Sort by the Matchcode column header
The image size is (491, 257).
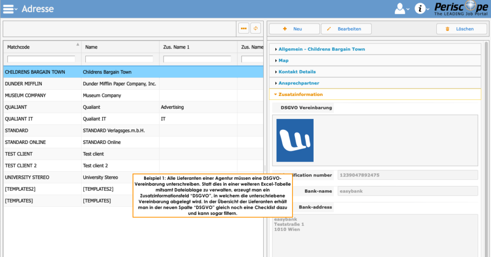point(42,47)
